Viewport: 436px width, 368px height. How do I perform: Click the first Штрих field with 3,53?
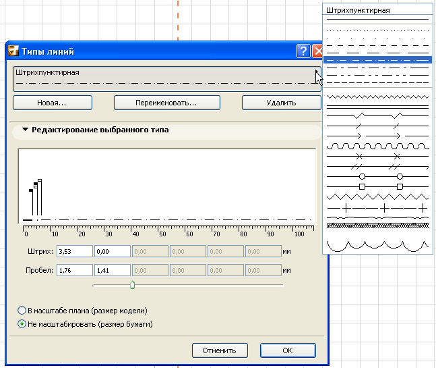click(x=74, y=251)
